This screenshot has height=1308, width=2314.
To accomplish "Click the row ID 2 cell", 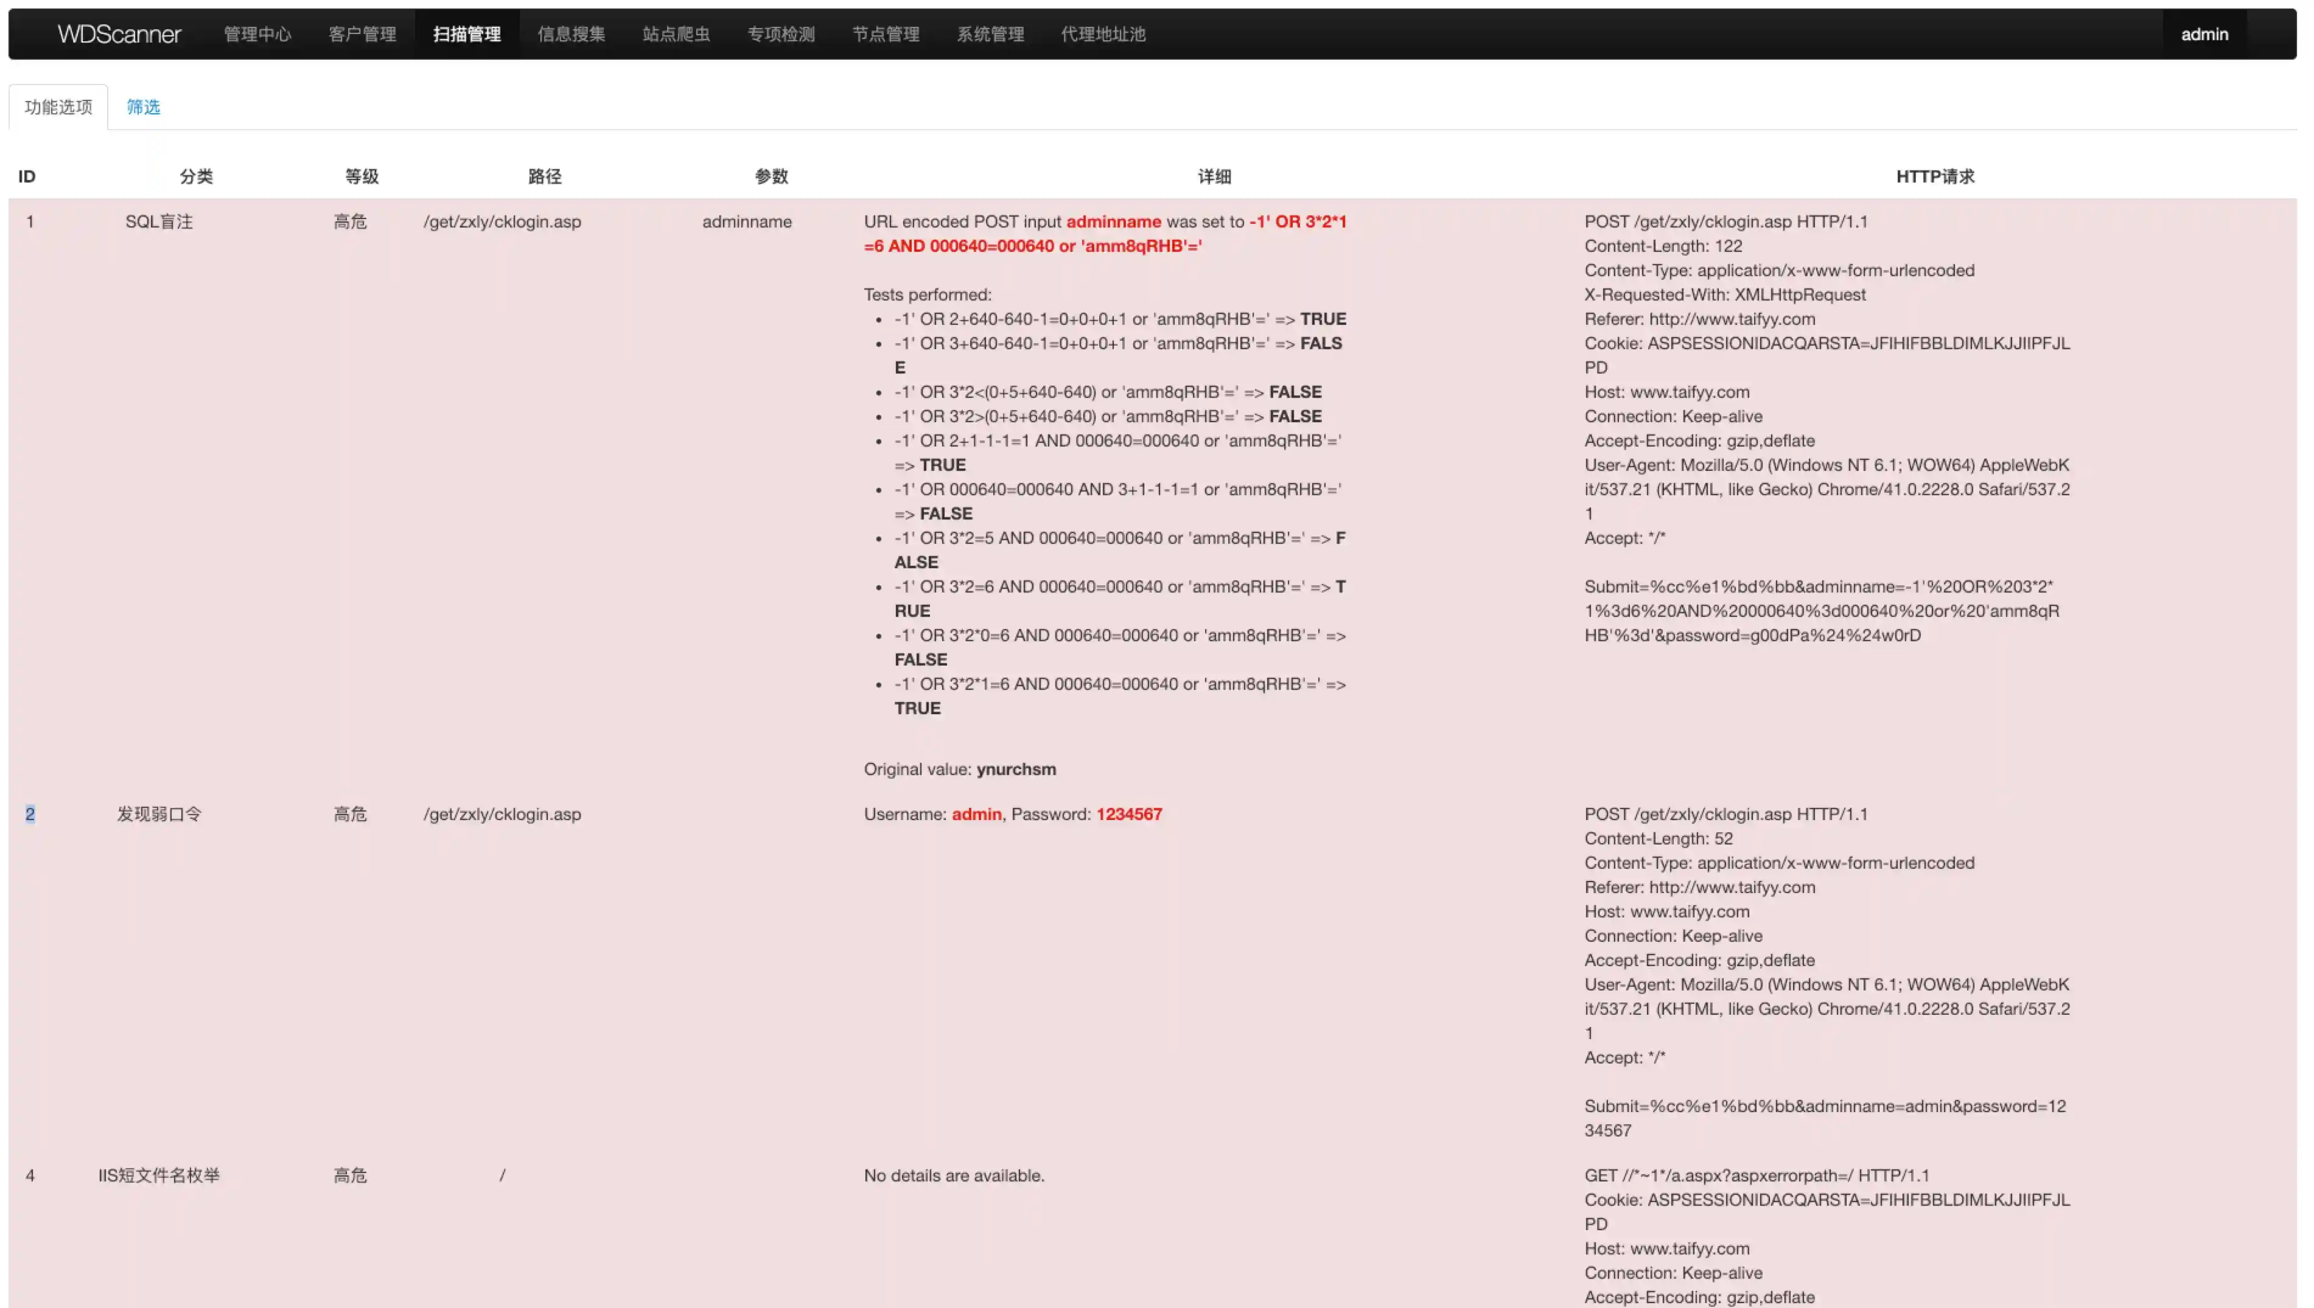I will [x=30, y=814].
